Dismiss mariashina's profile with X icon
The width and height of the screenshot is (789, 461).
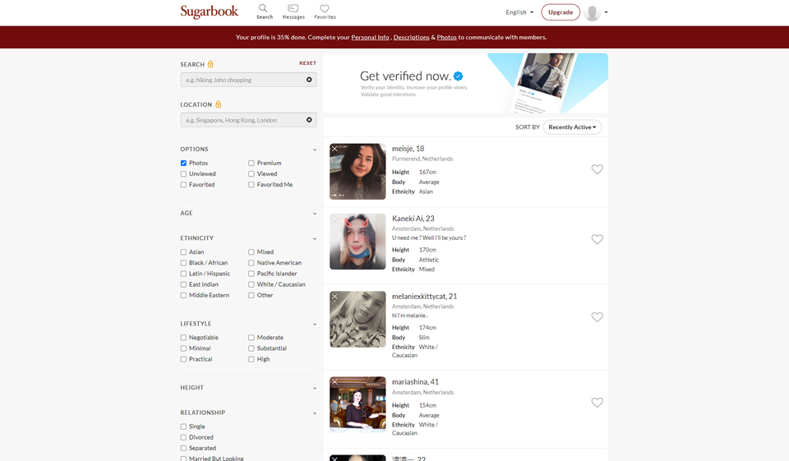click(x=335, y=382)
